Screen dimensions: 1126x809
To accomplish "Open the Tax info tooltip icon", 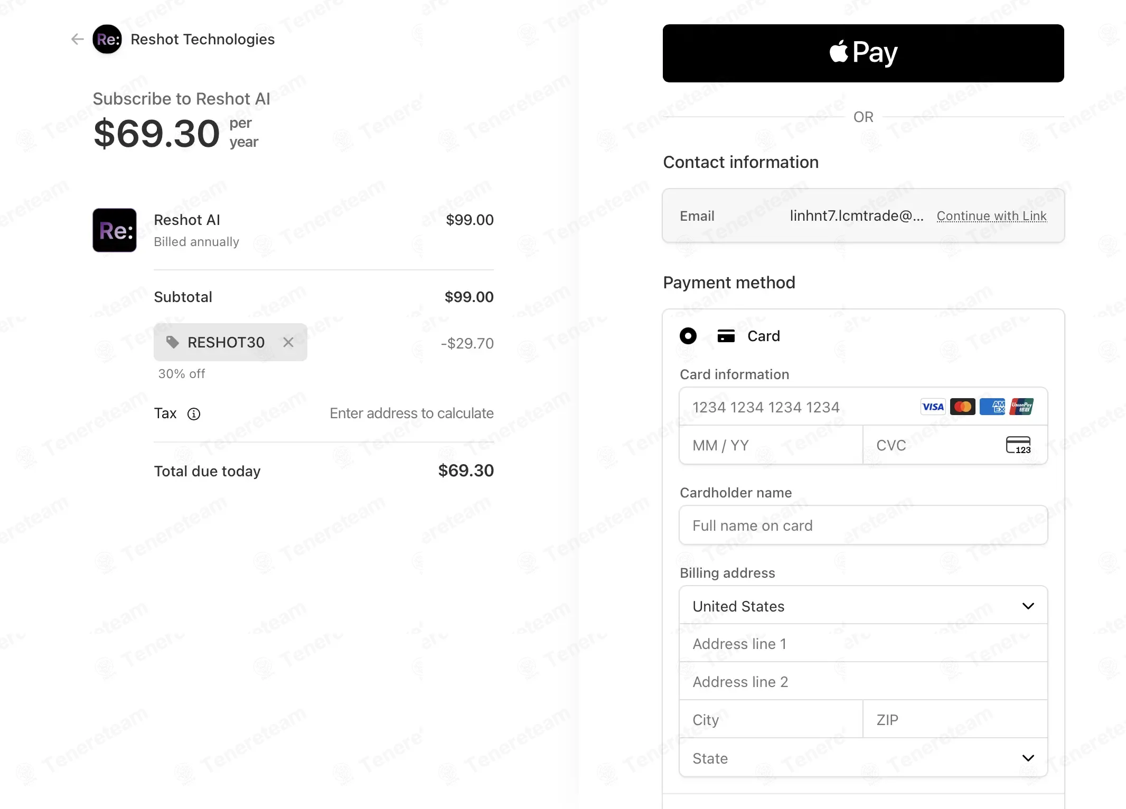I will [194, 414].
